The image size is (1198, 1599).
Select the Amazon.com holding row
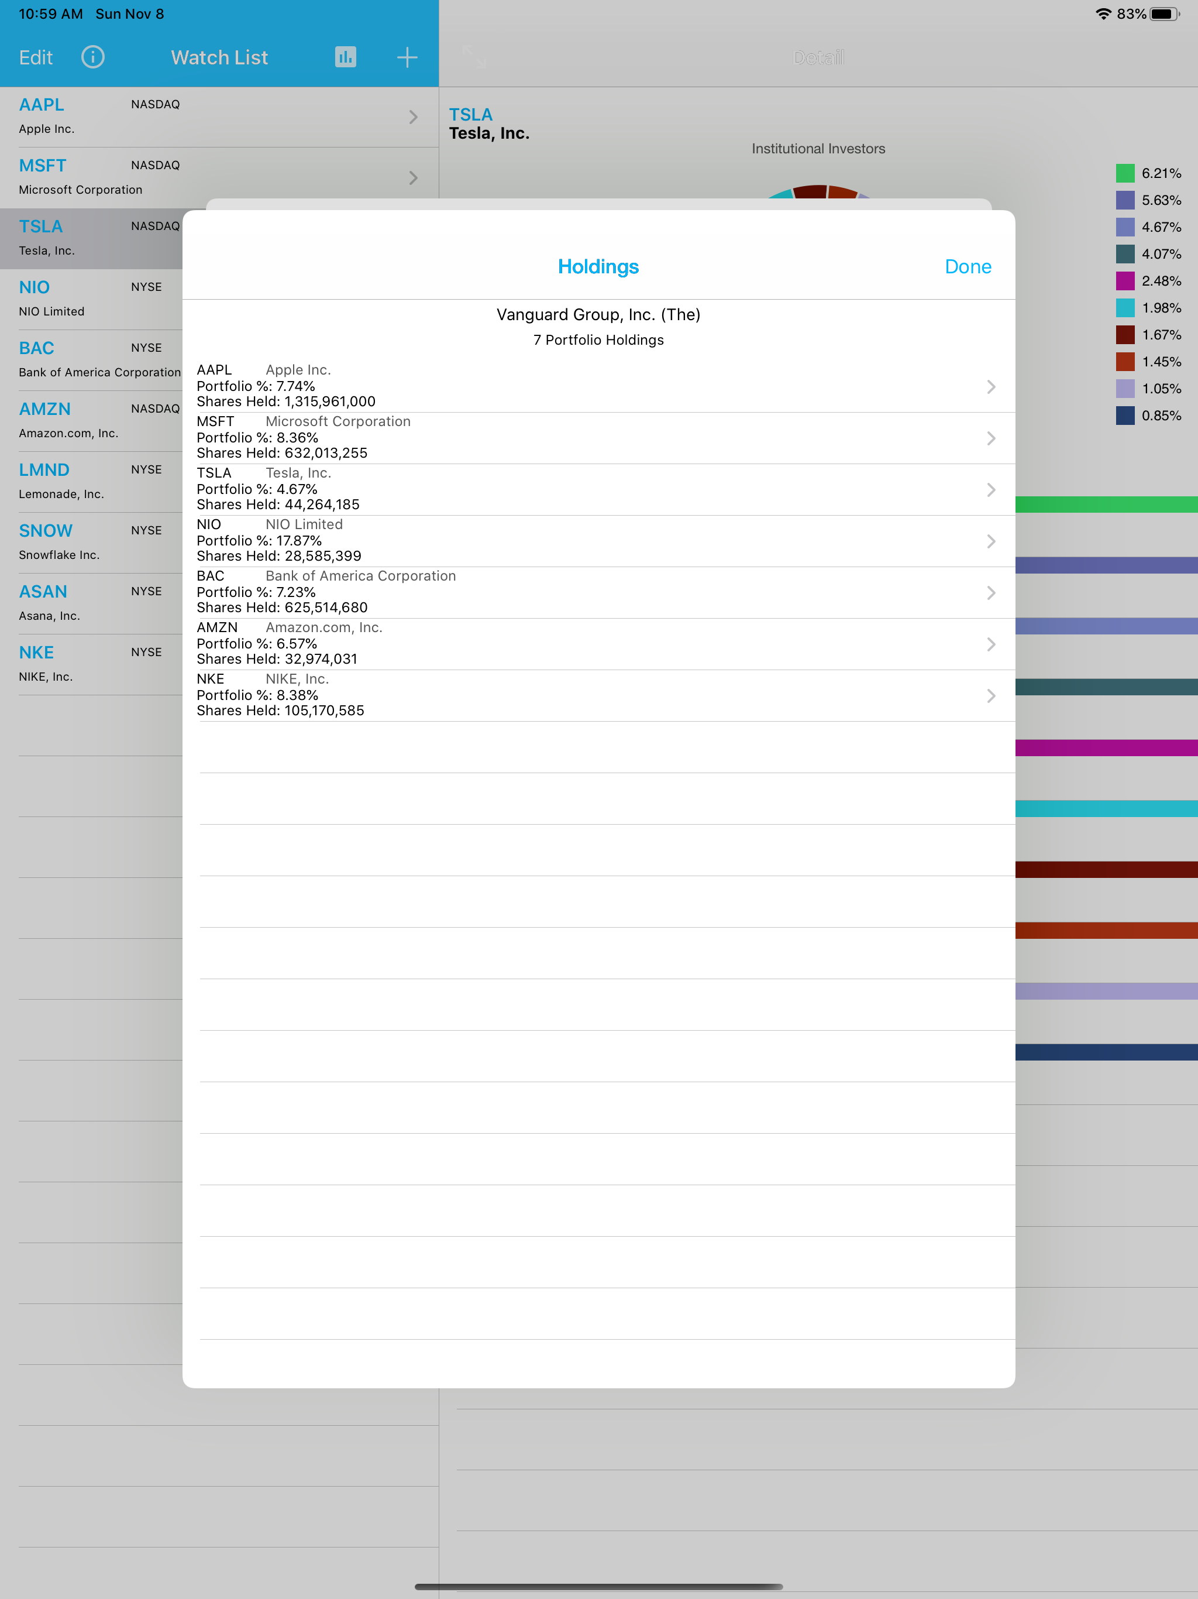coord(598,644)
